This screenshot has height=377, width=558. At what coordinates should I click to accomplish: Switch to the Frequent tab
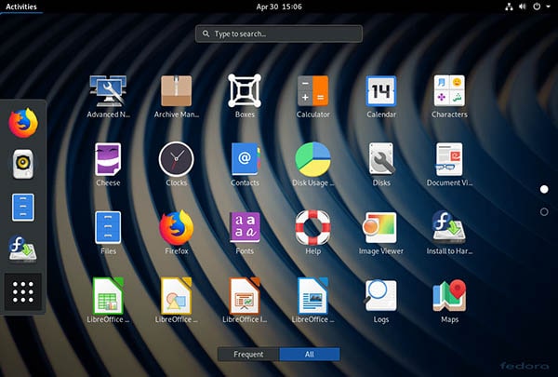[248, 354]
